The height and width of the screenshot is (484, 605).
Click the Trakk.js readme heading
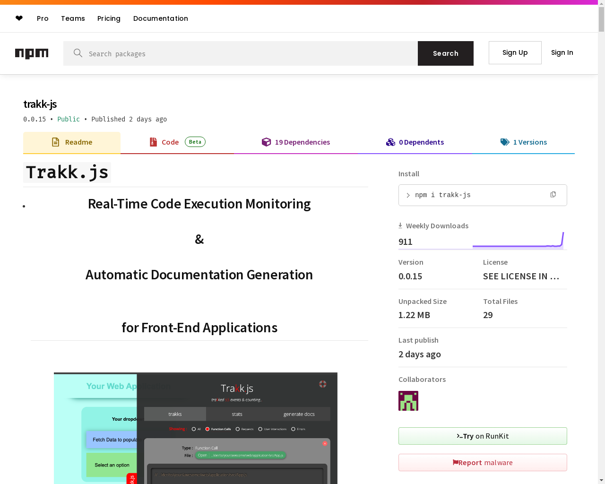tap(67, 173)
